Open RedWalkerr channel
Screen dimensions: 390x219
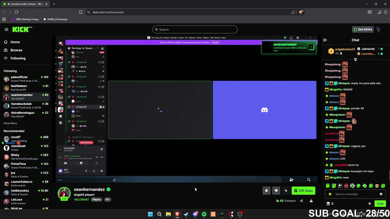point(26,88)
